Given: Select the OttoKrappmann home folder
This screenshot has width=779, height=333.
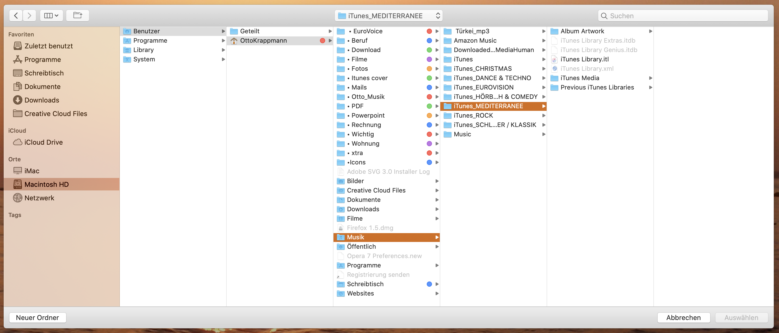Looking at the screenshot, I should (x=263, y=41).
